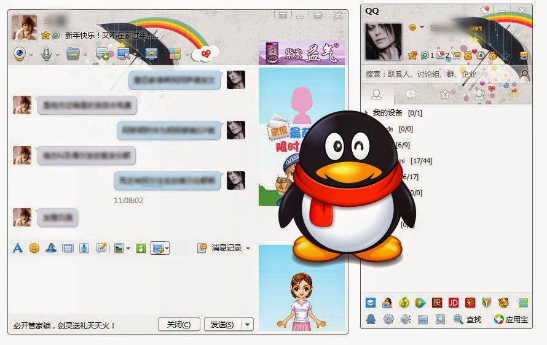Open the dropdown arrow next to the send file icon
The width and height of the screenshot is (547, 345).
point(85,55)
